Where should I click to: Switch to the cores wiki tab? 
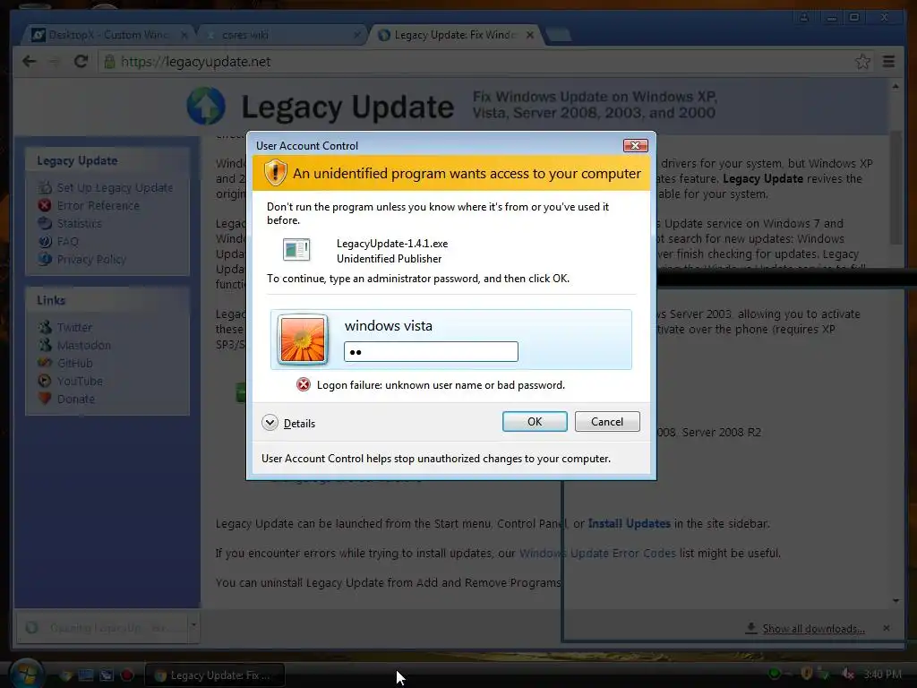(x=280, y=35)
